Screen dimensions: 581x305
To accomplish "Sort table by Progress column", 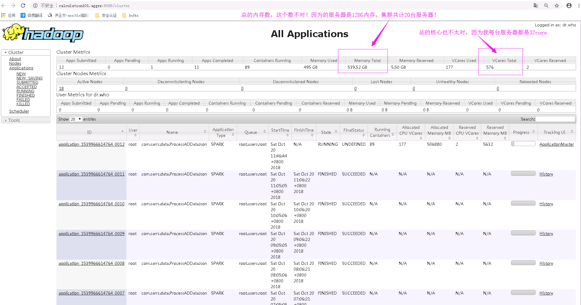I will [x=533, y=131].
